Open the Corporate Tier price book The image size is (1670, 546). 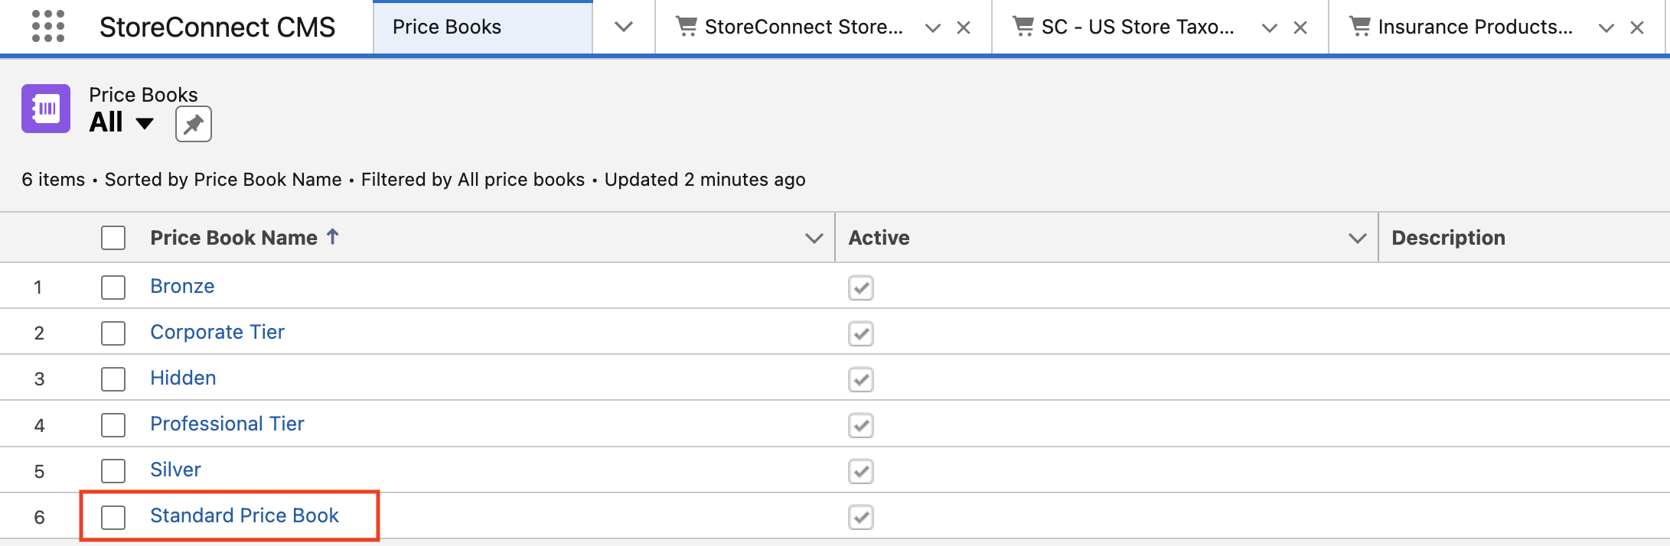[217, 332]
